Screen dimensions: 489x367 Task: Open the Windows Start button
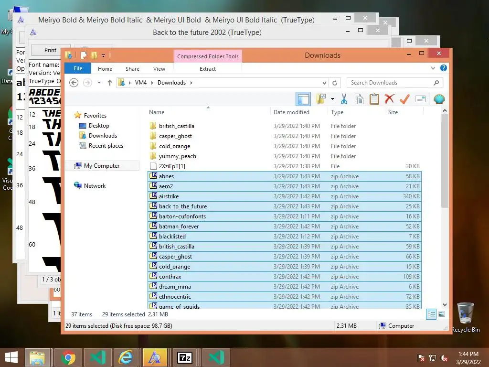point(11,357)
